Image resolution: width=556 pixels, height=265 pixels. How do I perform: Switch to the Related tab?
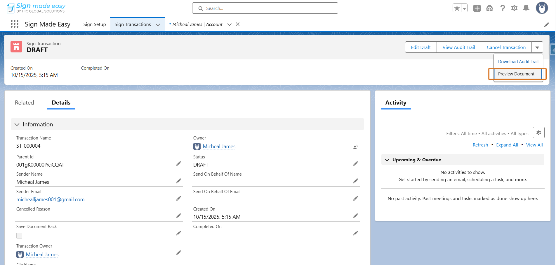25,103
